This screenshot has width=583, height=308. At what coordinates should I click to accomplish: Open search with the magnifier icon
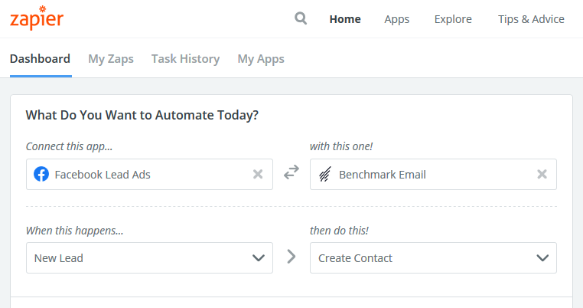tap(301, 18)
